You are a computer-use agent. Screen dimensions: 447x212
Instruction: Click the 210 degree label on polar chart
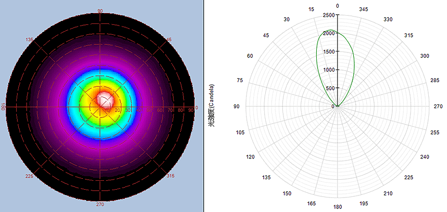click(389, 193)
